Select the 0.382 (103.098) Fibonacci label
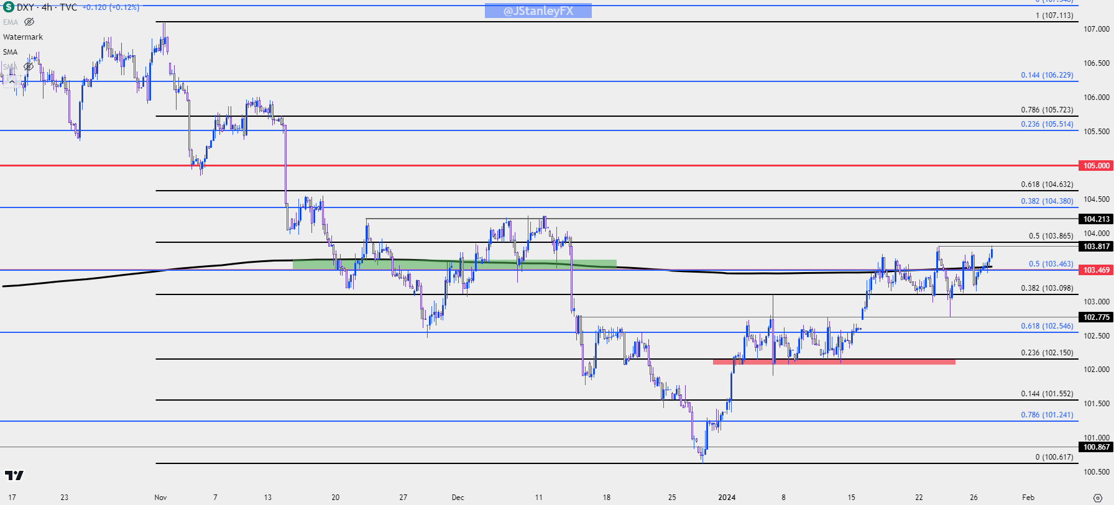This screenshot has height=505, width=1114. tap(1047, 288)
